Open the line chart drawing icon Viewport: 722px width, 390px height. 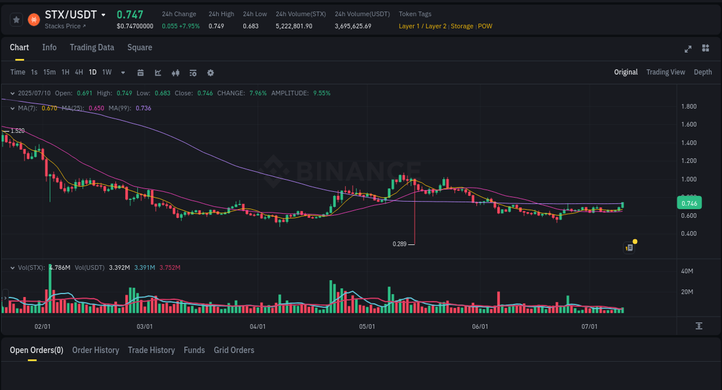[x=158, y=73]
